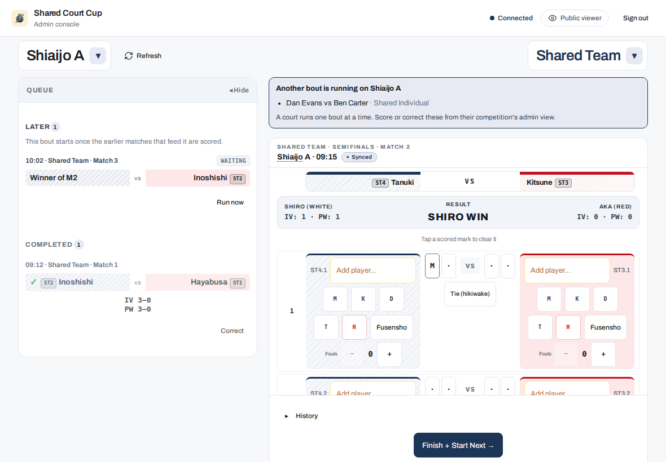Click the Connected status indicator
666x462 pixels.
click(511, 18)
